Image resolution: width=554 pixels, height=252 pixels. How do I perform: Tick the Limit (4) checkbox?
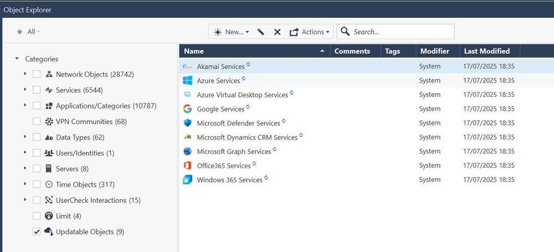tap(37, 215)
